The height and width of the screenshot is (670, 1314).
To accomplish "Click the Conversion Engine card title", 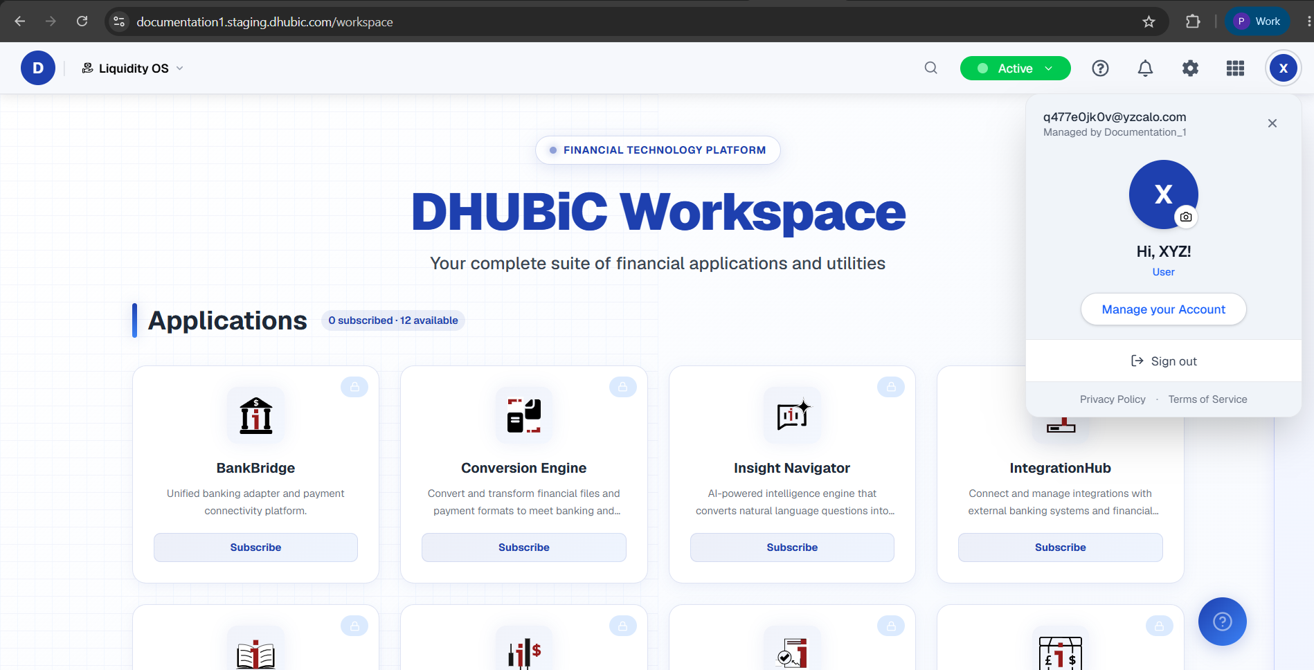I will tap(524, 468).
